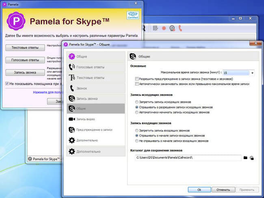Select Спрашивать о начале записи входящих звонков
This screenshot has width=264, height=198.
tap(137, 136)
